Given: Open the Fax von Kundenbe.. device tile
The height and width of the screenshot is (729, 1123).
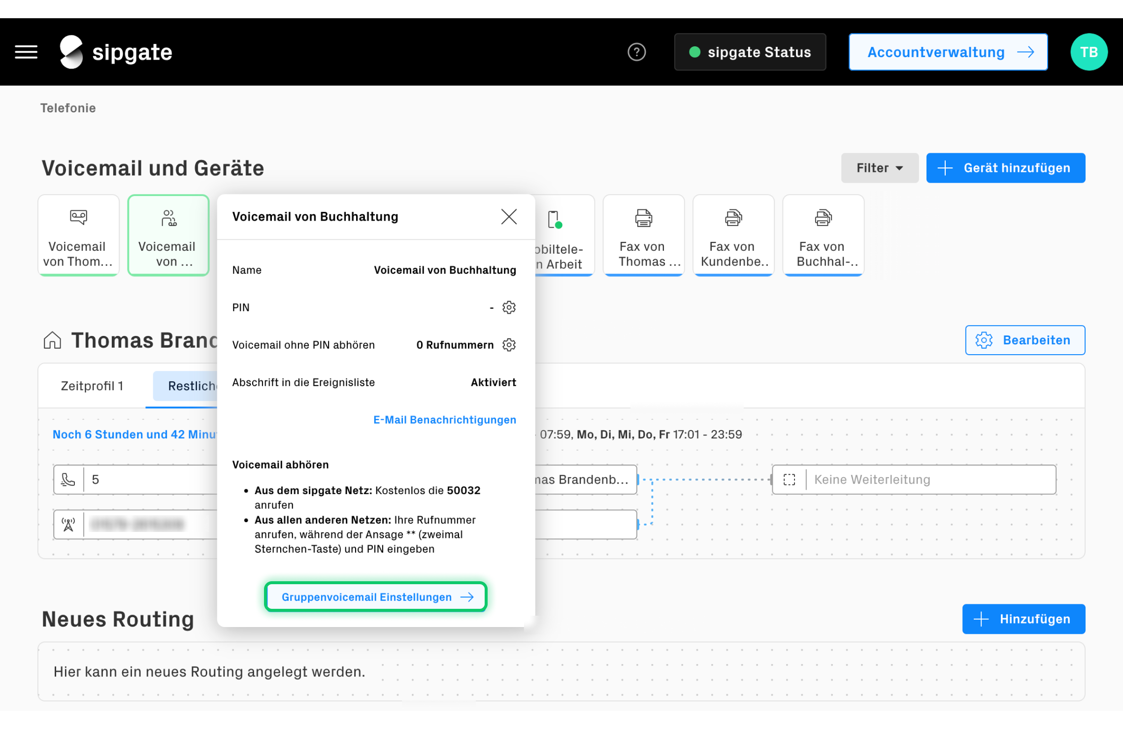Looking at the screenshot, I should (733, 235).
